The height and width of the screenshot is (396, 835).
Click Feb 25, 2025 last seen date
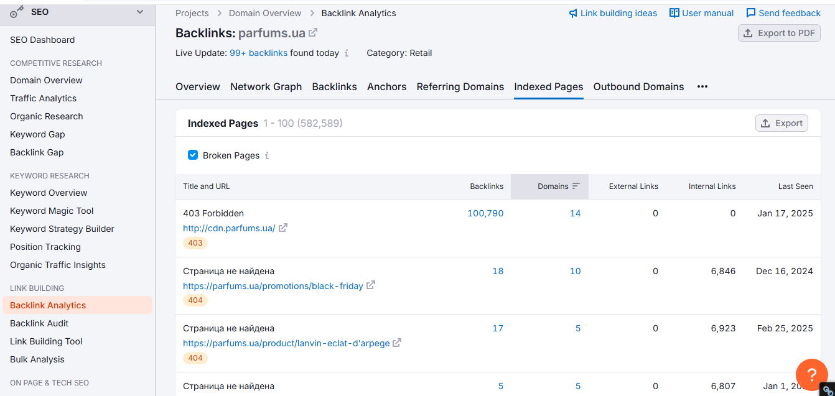[x=785, y=328]
